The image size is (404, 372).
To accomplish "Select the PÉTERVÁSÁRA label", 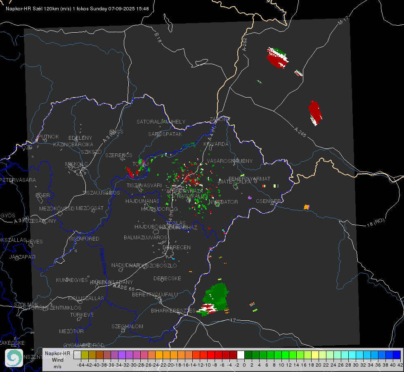I will (18, 180).
